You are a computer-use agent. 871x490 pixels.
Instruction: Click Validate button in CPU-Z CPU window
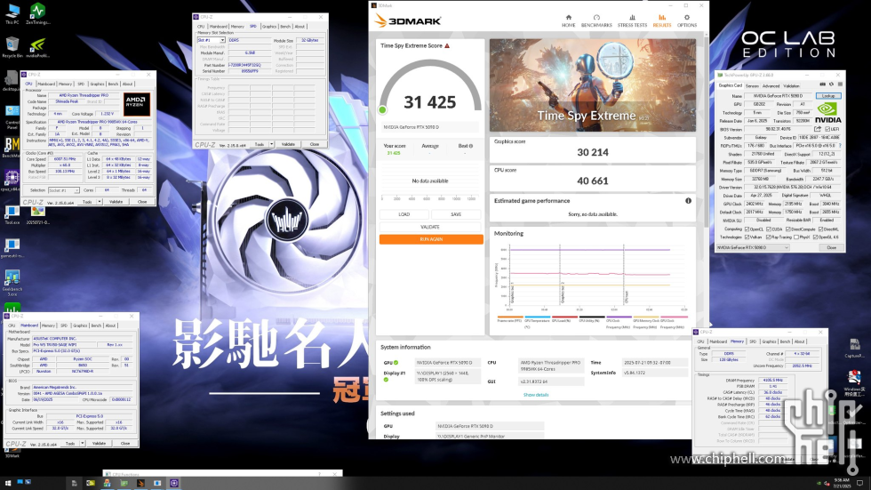(116, 202)
